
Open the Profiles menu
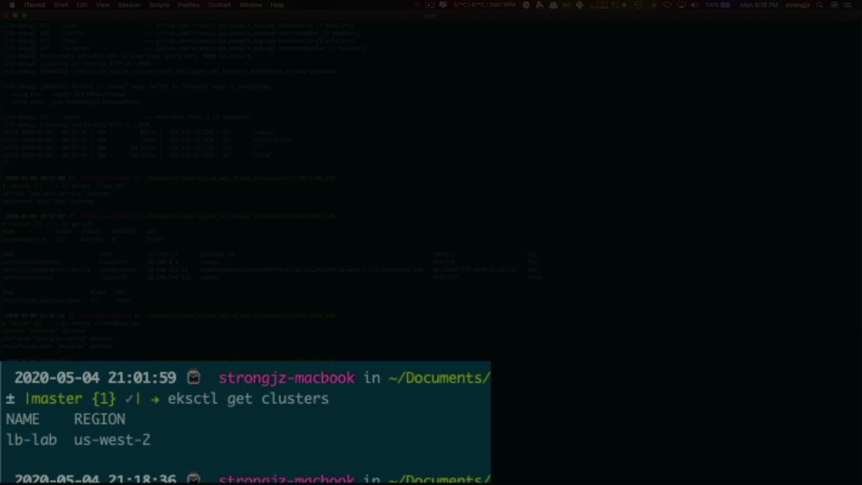pos(188,5)
